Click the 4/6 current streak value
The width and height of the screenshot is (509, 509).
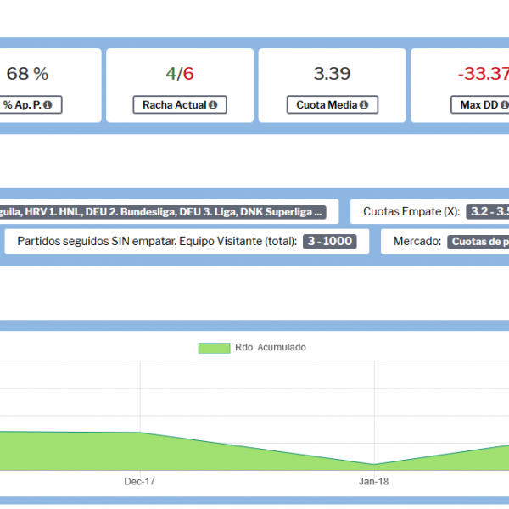(180, 73)
